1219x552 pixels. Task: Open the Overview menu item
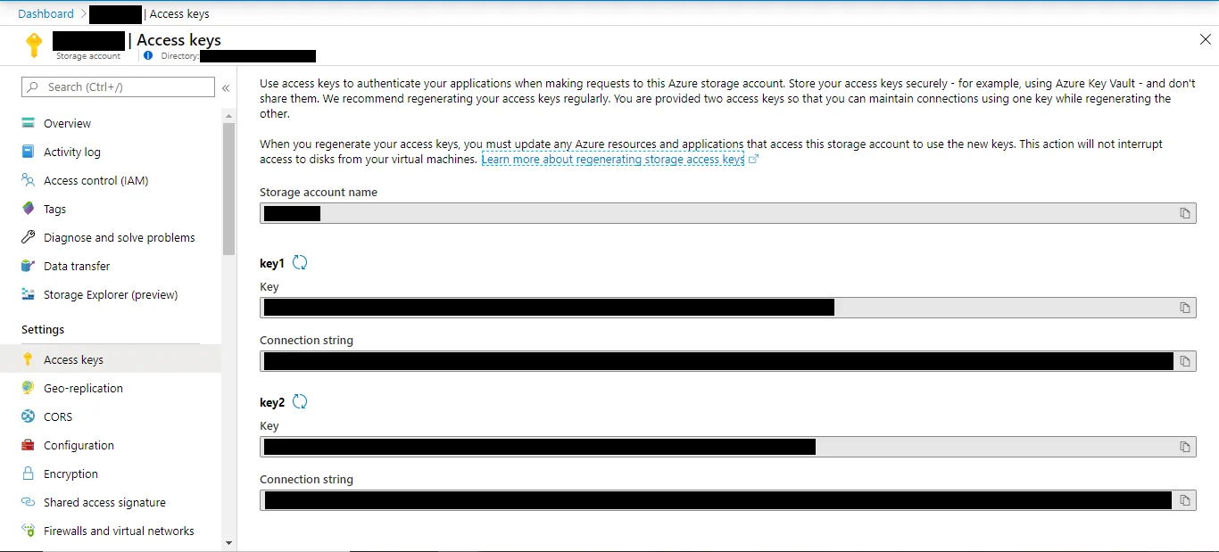click(67, 123)
